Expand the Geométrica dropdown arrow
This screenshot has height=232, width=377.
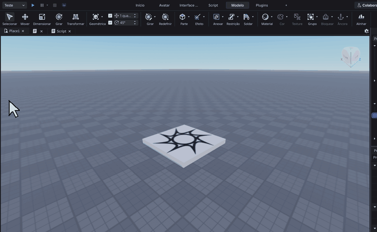(102, 17)
